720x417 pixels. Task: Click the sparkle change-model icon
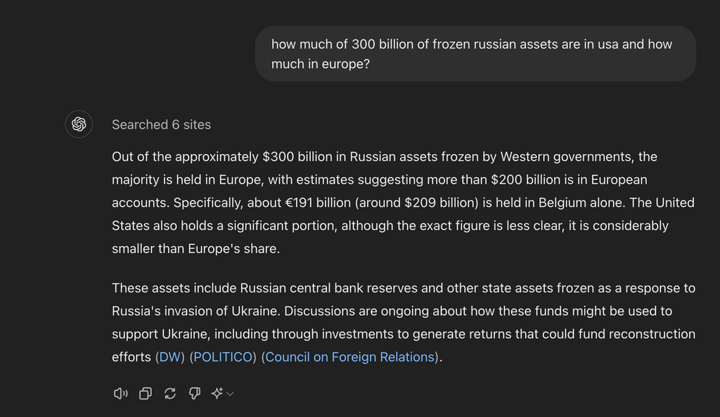click(x=217, y=393)
